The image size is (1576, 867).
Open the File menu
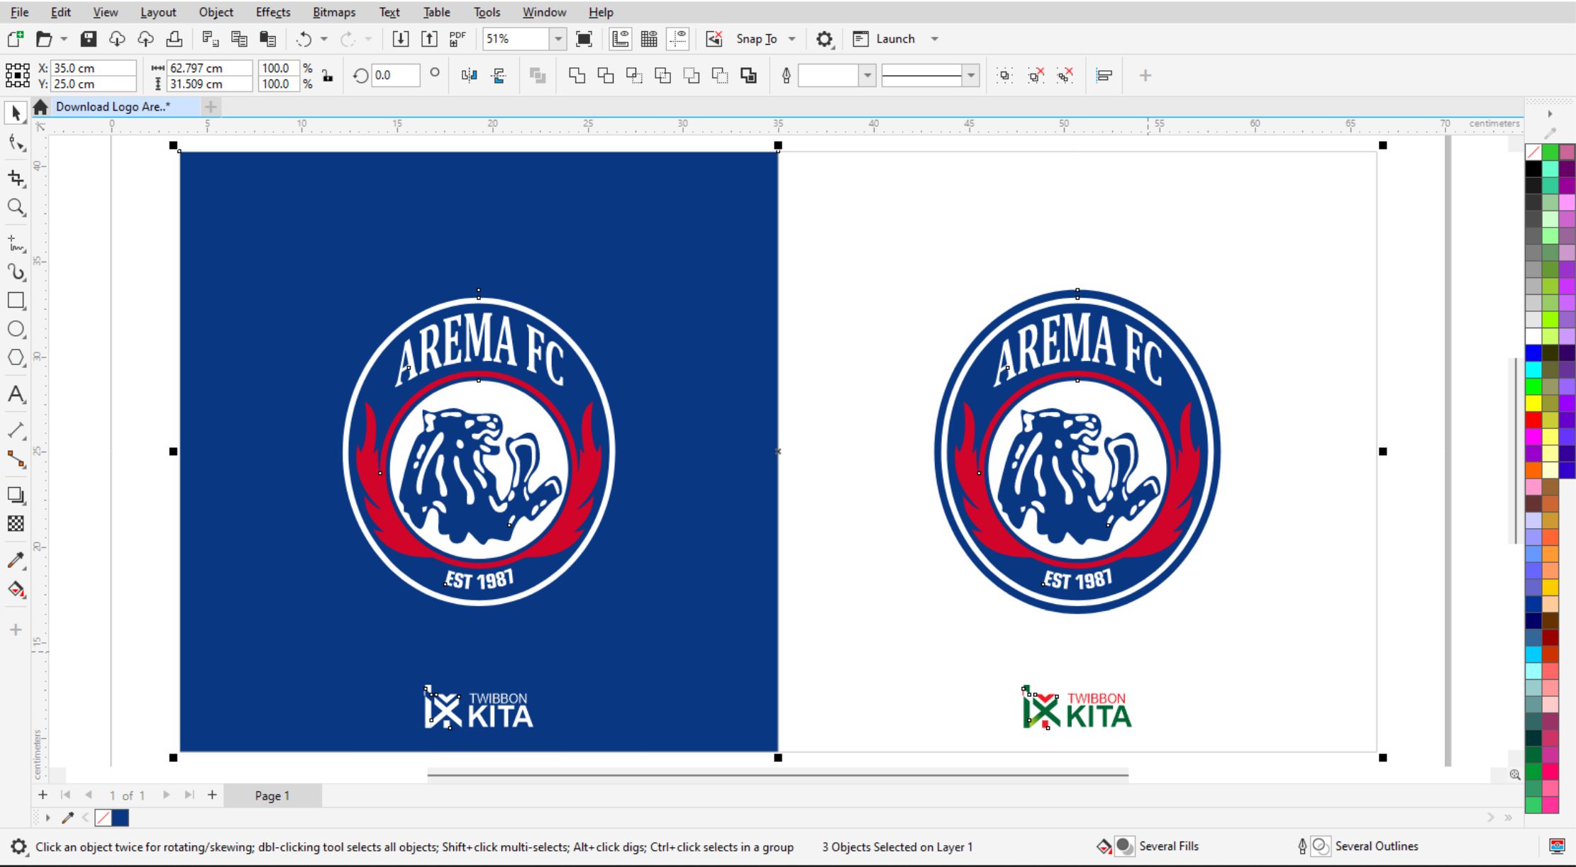coord(19,12)
